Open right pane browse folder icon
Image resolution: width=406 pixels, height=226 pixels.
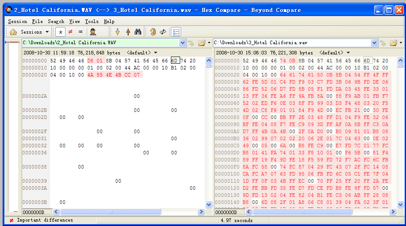click(394, 43)
